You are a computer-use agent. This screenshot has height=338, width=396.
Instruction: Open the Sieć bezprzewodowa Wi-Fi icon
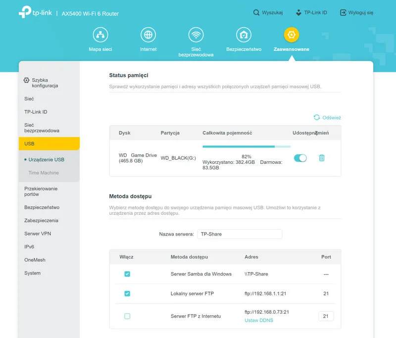(196, 35)
